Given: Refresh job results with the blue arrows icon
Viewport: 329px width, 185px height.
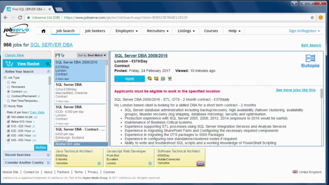Looking at the screenshot, I should [x=62, y=55].
